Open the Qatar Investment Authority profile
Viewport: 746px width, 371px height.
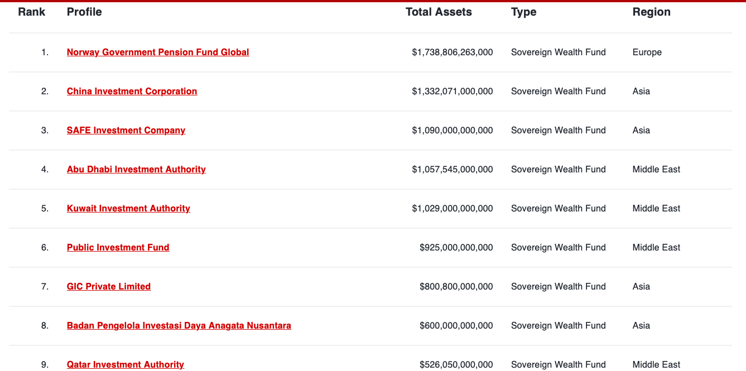pyautogui.click(x=125, y=364)
